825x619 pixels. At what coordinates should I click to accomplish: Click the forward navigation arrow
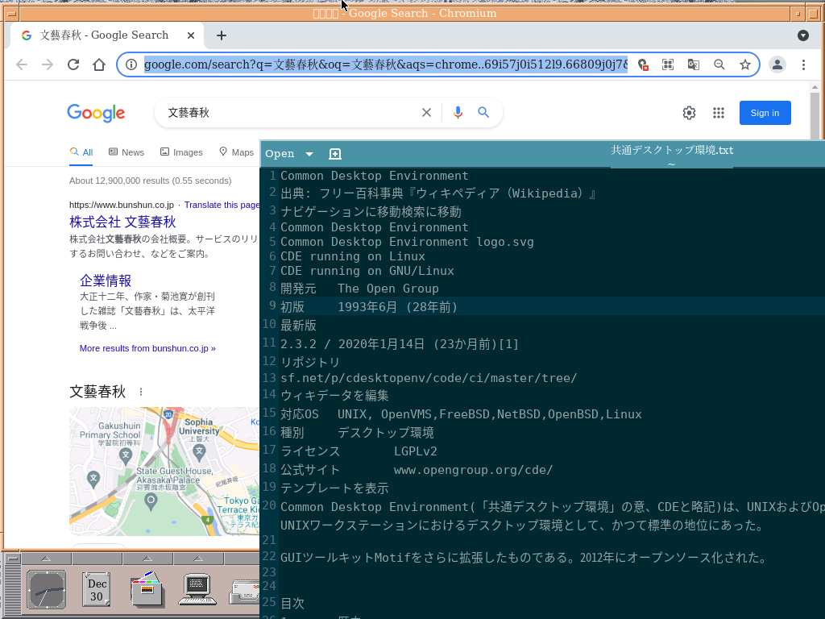tap(48, 64)
